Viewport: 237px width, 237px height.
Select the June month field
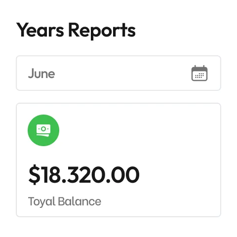(x=118, y=73)
